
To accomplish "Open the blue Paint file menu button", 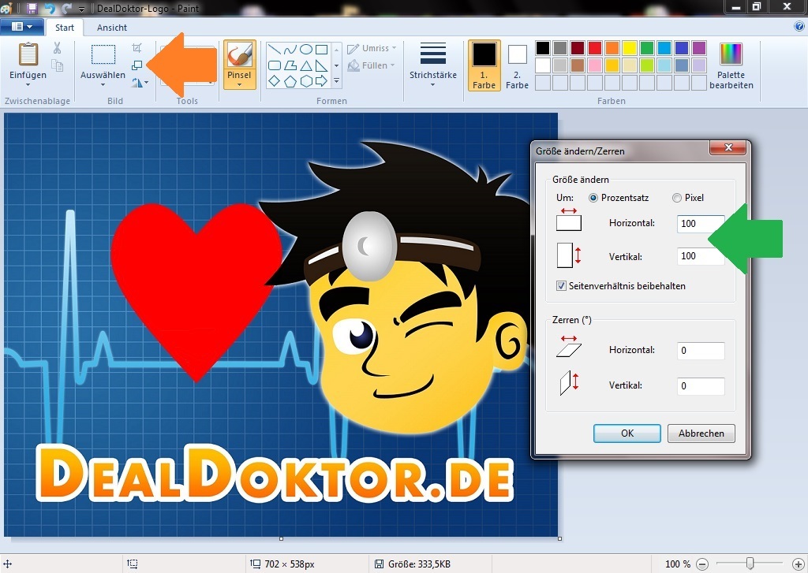I will tap(21, 27).
